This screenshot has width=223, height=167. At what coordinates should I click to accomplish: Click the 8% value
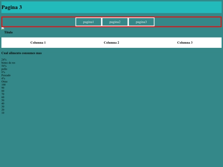3,72
